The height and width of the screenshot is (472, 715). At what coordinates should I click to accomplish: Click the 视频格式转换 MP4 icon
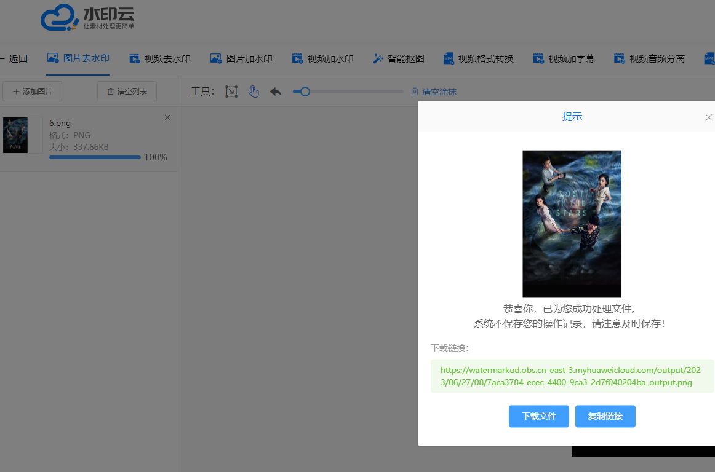click(x=449, y=58)
